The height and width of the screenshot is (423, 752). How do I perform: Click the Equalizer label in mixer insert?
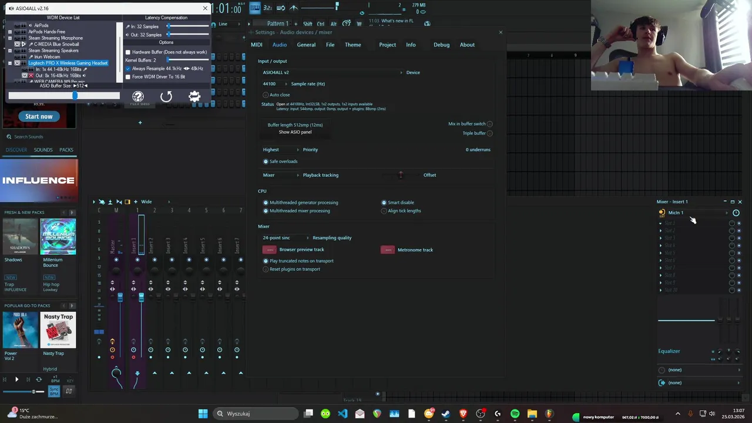(x=669, y=351)
